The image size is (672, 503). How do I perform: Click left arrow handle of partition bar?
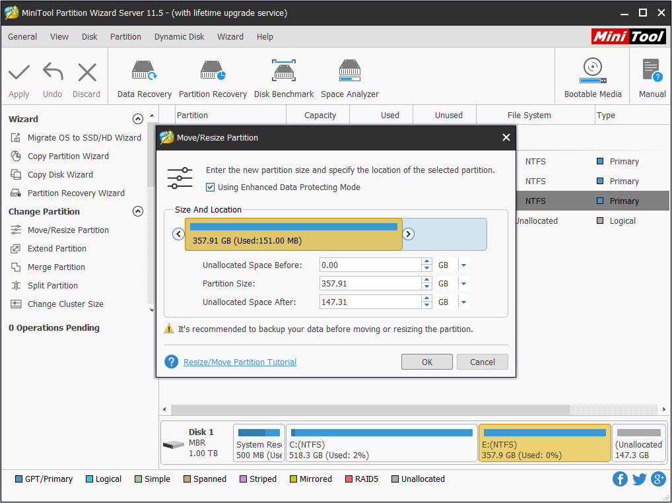coord(178,234)
